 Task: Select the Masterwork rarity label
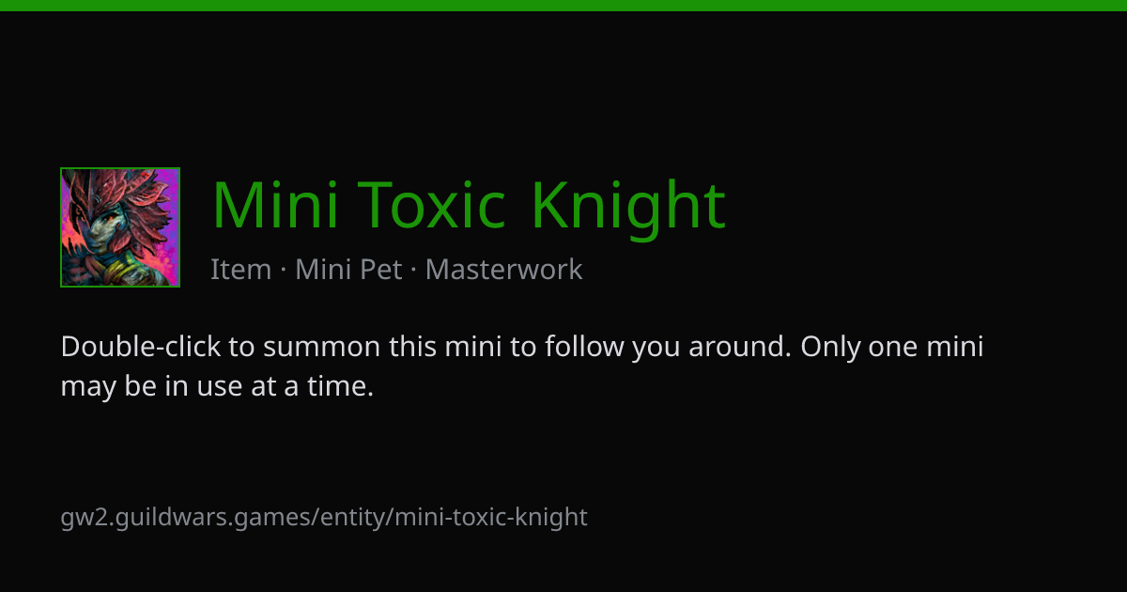[503, 270]
